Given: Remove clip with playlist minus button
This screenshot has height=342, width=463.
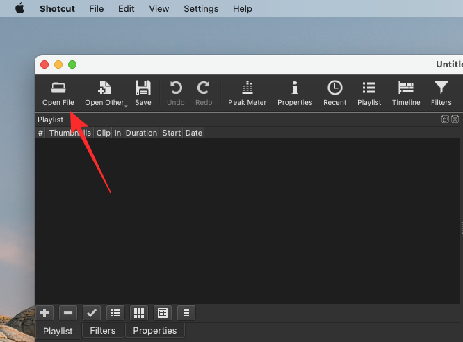Looking at the screenshot, I should point(67,313).
